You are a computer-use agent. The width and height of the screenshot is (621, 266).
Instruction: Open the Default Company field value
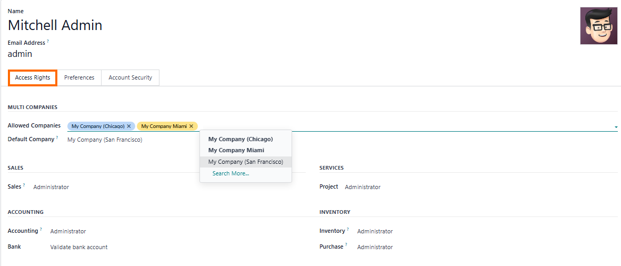105,140
